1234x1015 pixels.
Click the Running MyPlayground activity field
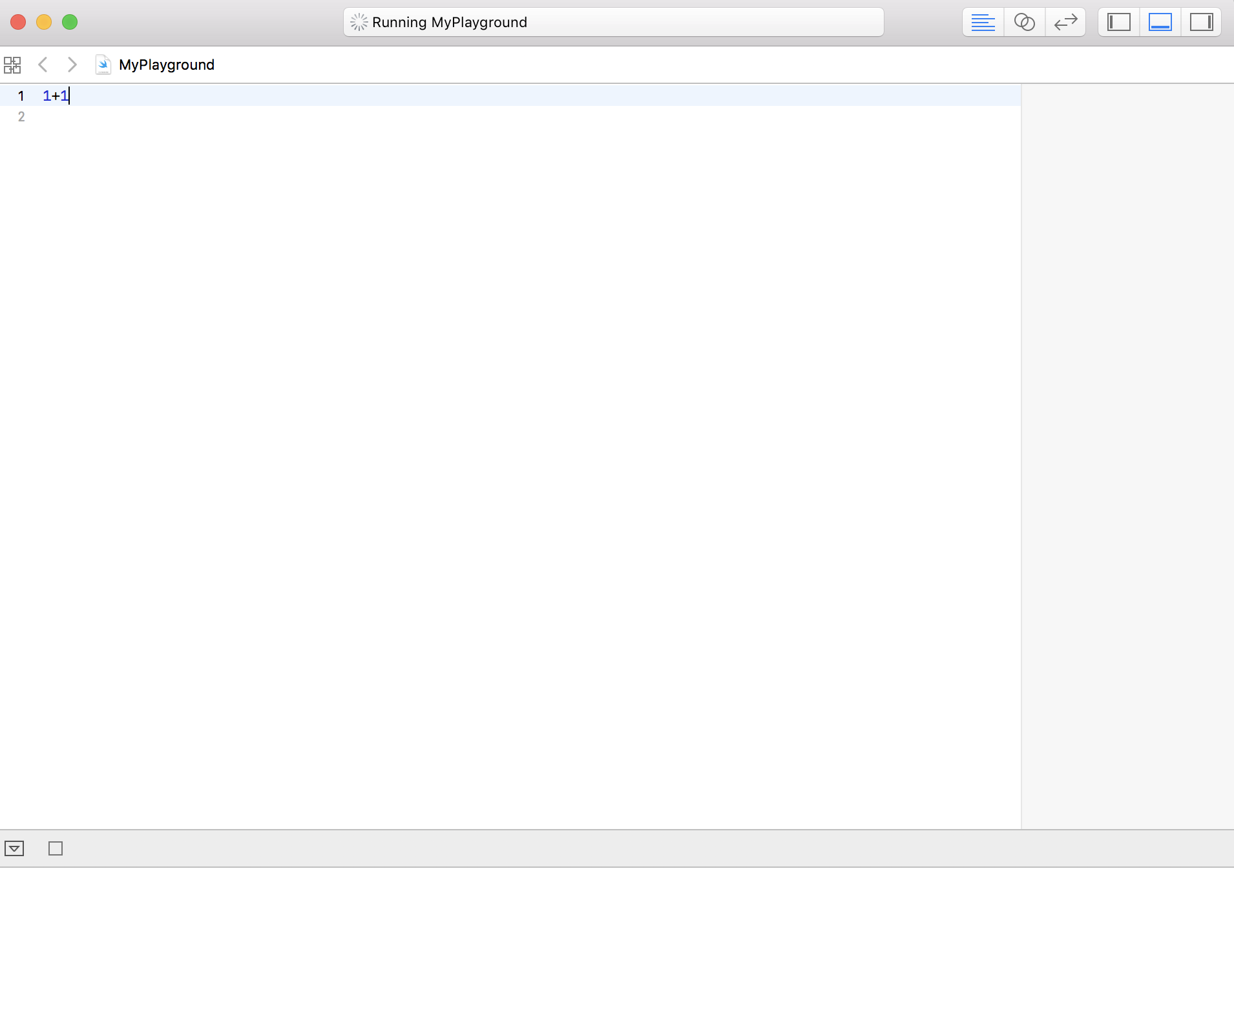coord(614,23)
